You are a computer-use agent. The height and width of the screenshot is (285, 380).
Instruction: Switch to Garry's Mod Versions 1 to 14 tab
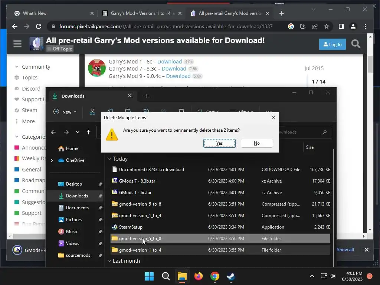pyautogui.click(x=142, y=13)
